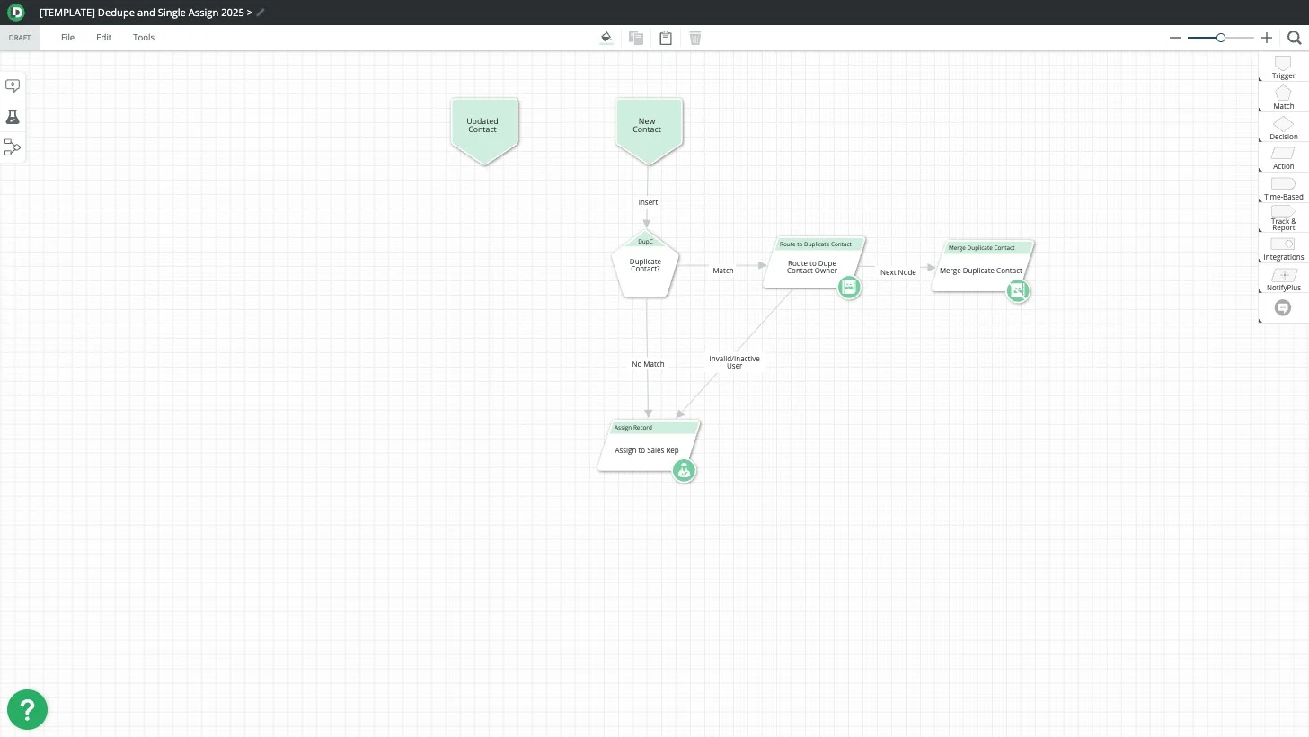The height and width of the screenshot is (737, 1309).
Task: Open the File menu
Action: (67, 38)
